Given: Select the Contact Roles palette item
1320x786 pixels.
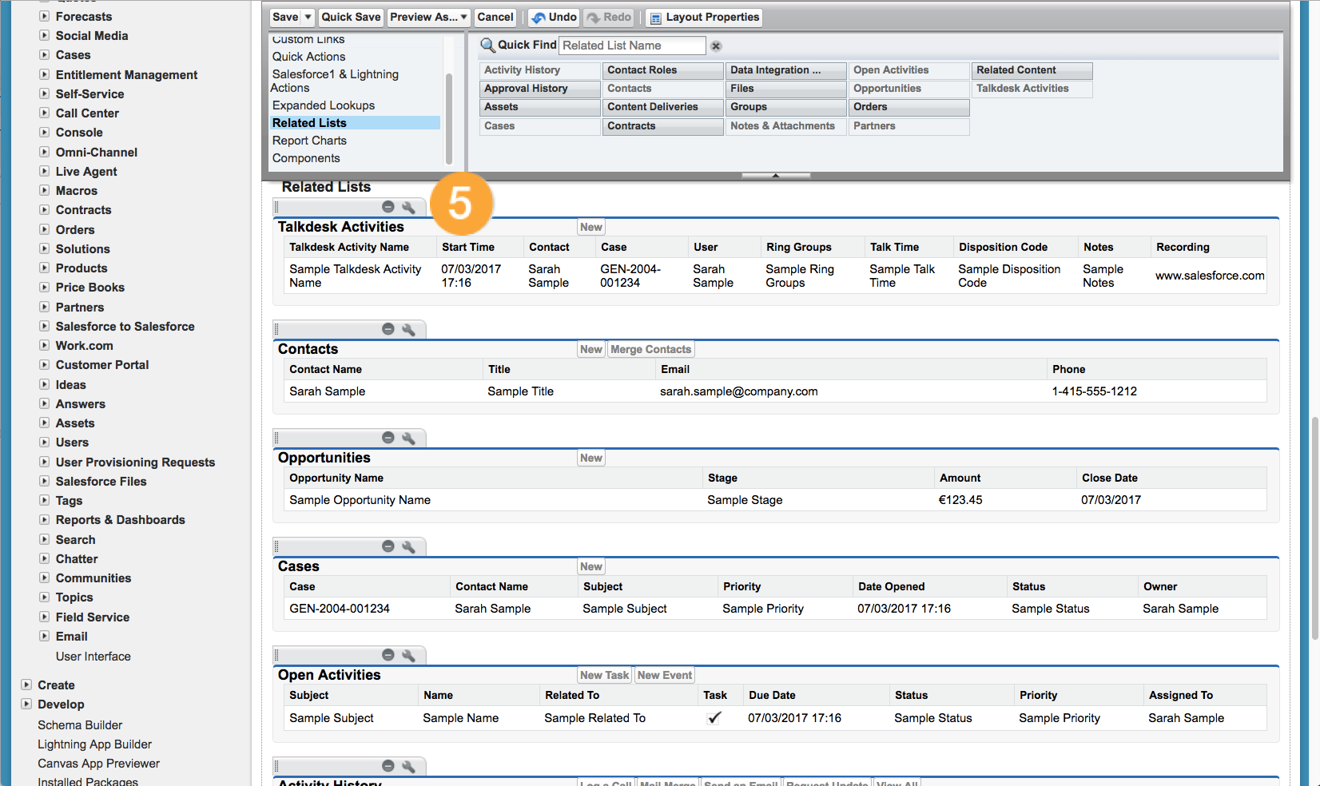Looking at the screenshot, I should point(662,70).
